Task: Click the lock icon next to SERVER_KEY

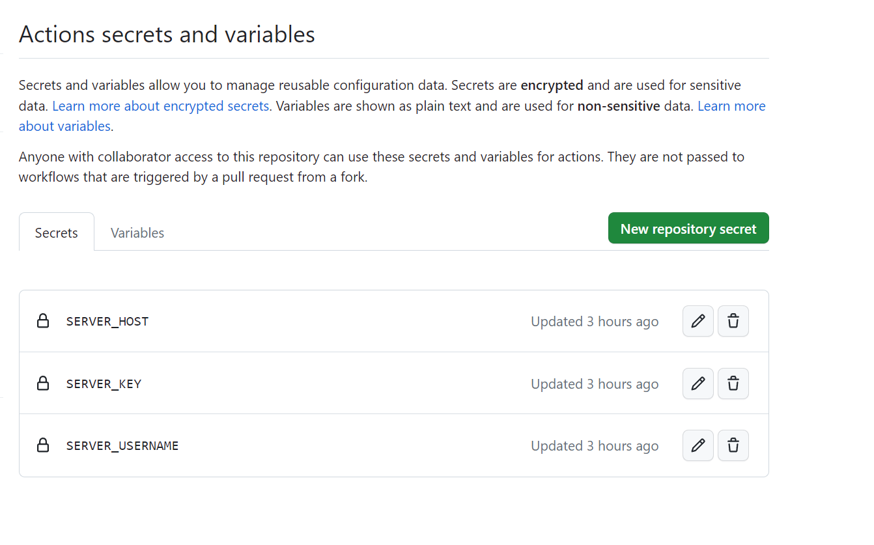Action: coord(43,384)
